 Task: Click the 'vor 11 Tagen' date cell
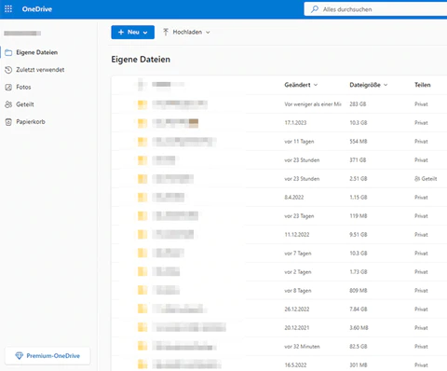tap(299, 142)
